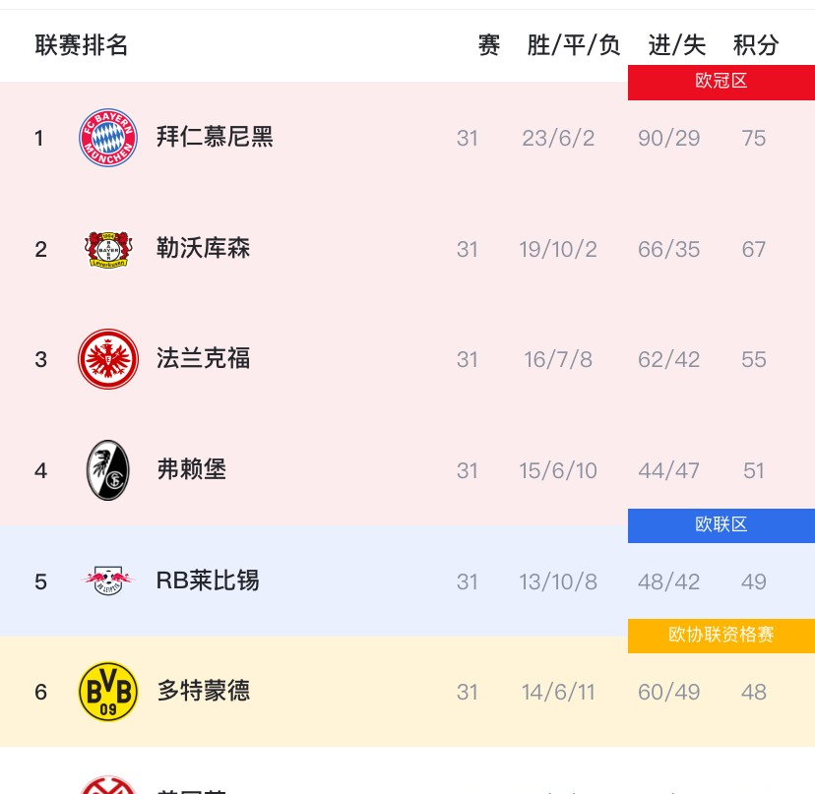Screen dimensions: 815x794
Task: Click the partially visible club crest at bottom
Action: pyautogui.click(x=108, y=784)
